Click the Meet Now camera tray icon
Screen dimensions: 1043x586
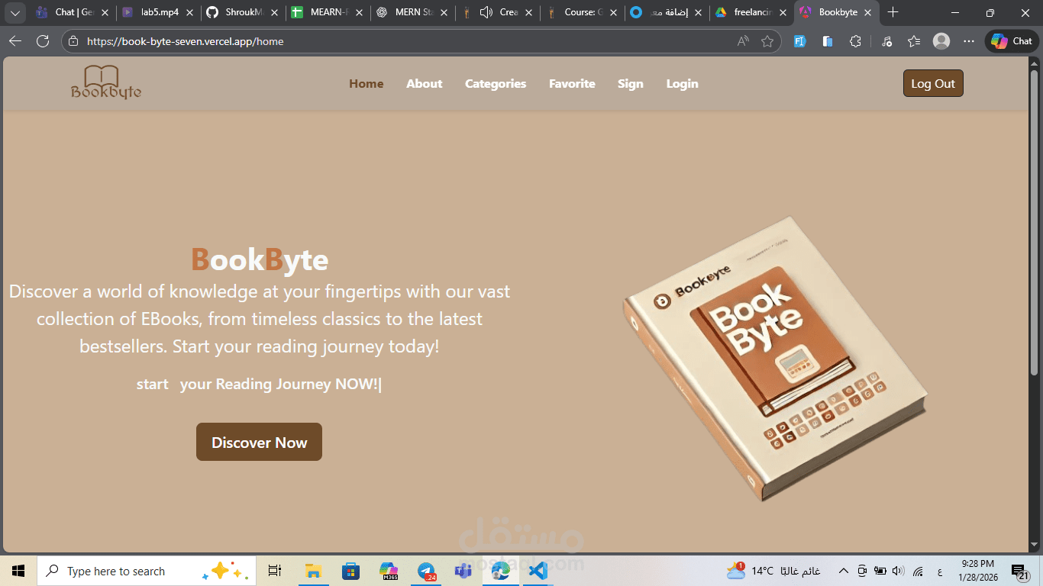862,571
